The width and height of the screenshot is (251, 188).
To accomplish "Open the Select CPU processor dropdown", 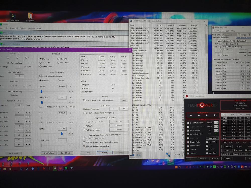I will click(x=230, y=35).
